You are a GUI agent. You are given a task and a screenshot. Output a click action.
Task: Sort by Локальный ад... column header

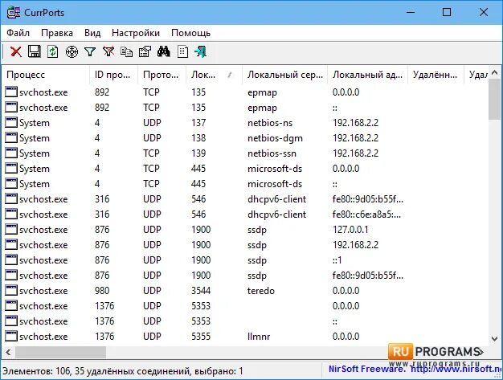coord(367,75)
